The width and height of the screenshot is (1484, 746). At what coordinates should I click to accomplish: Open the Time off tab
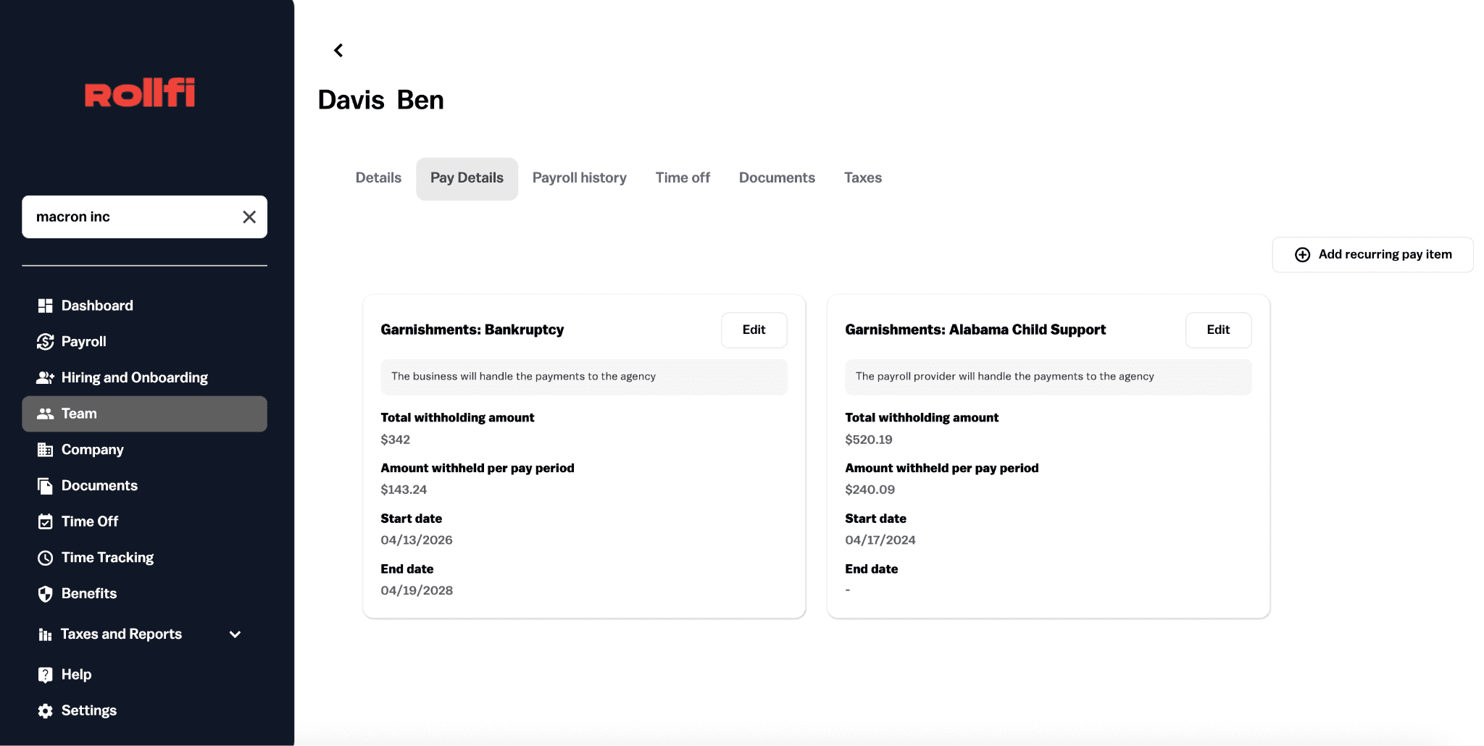click(683, 178)
